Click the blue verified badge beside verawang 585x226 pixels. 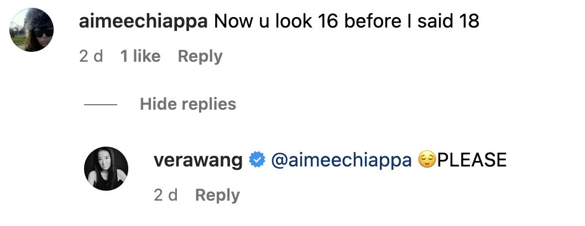tap(257, 160)
